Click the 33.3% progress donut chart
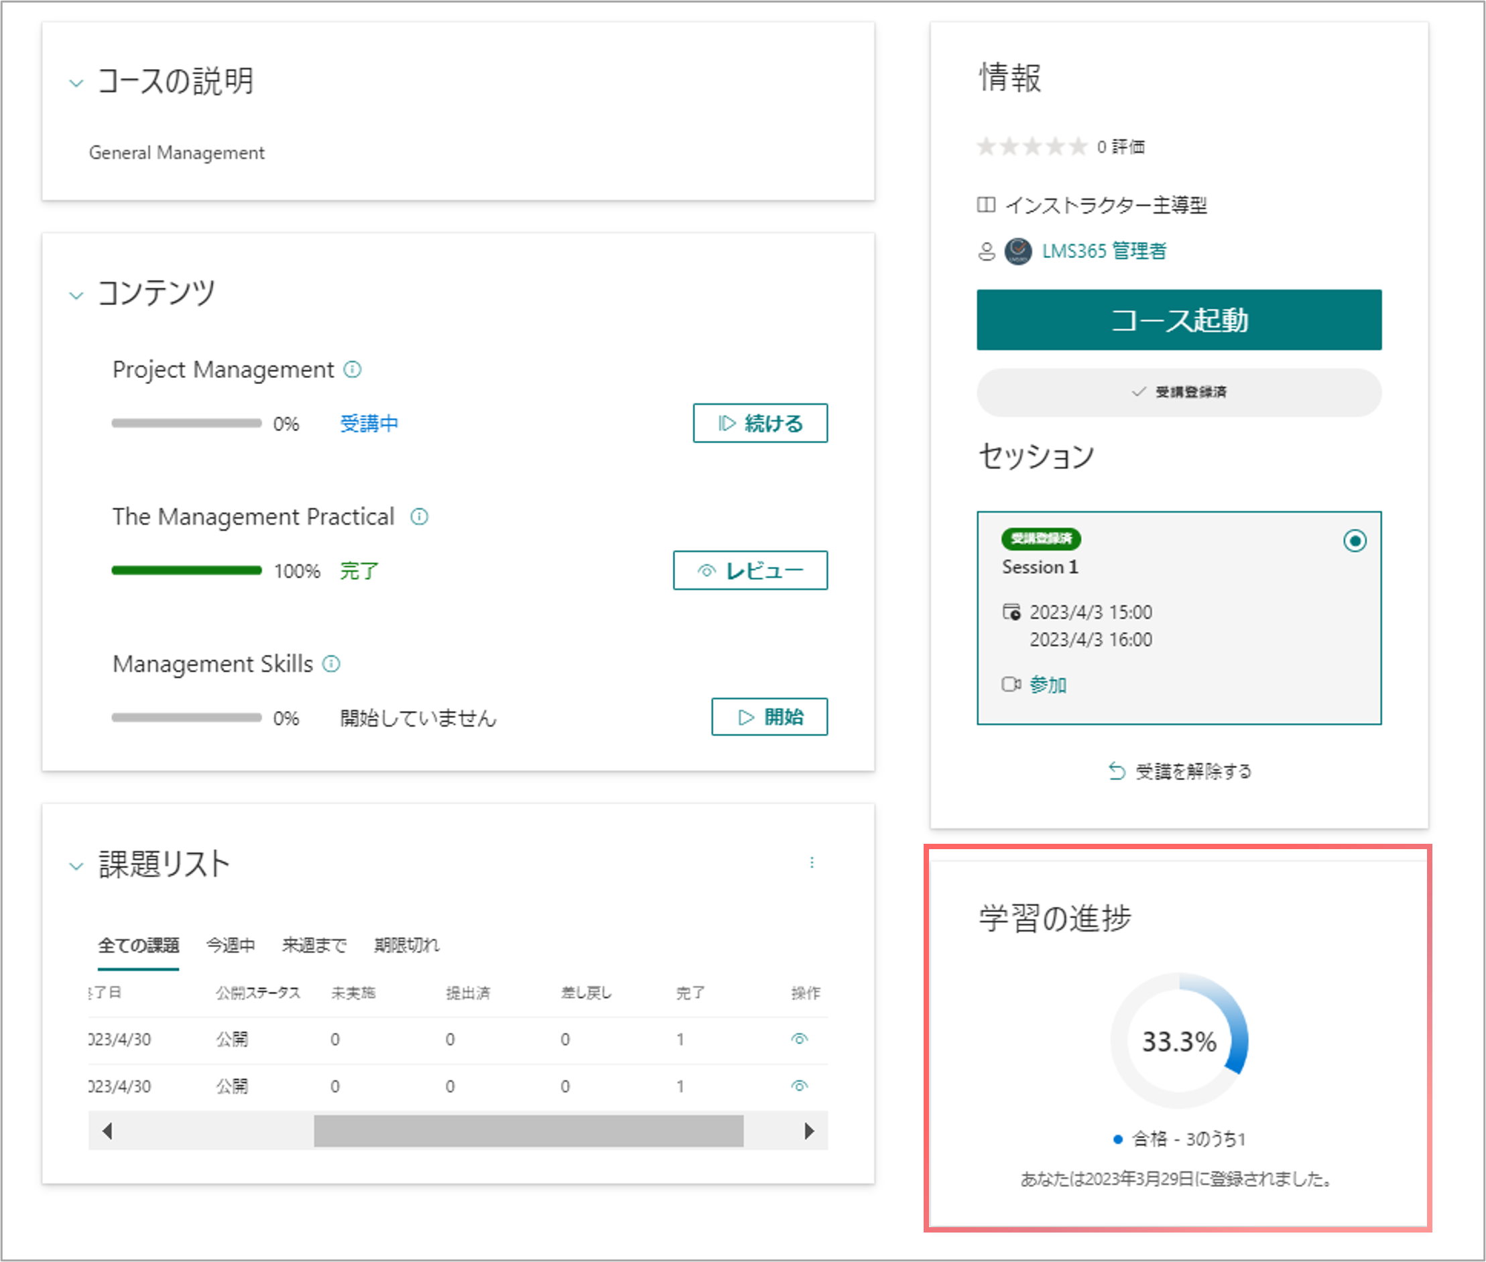1486x1262 pixels. (x=1178, y=1041)
